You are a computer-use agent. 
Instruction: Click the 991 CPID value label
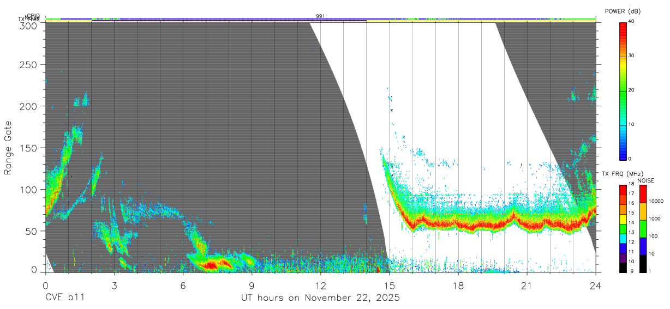tap(320, 16)
